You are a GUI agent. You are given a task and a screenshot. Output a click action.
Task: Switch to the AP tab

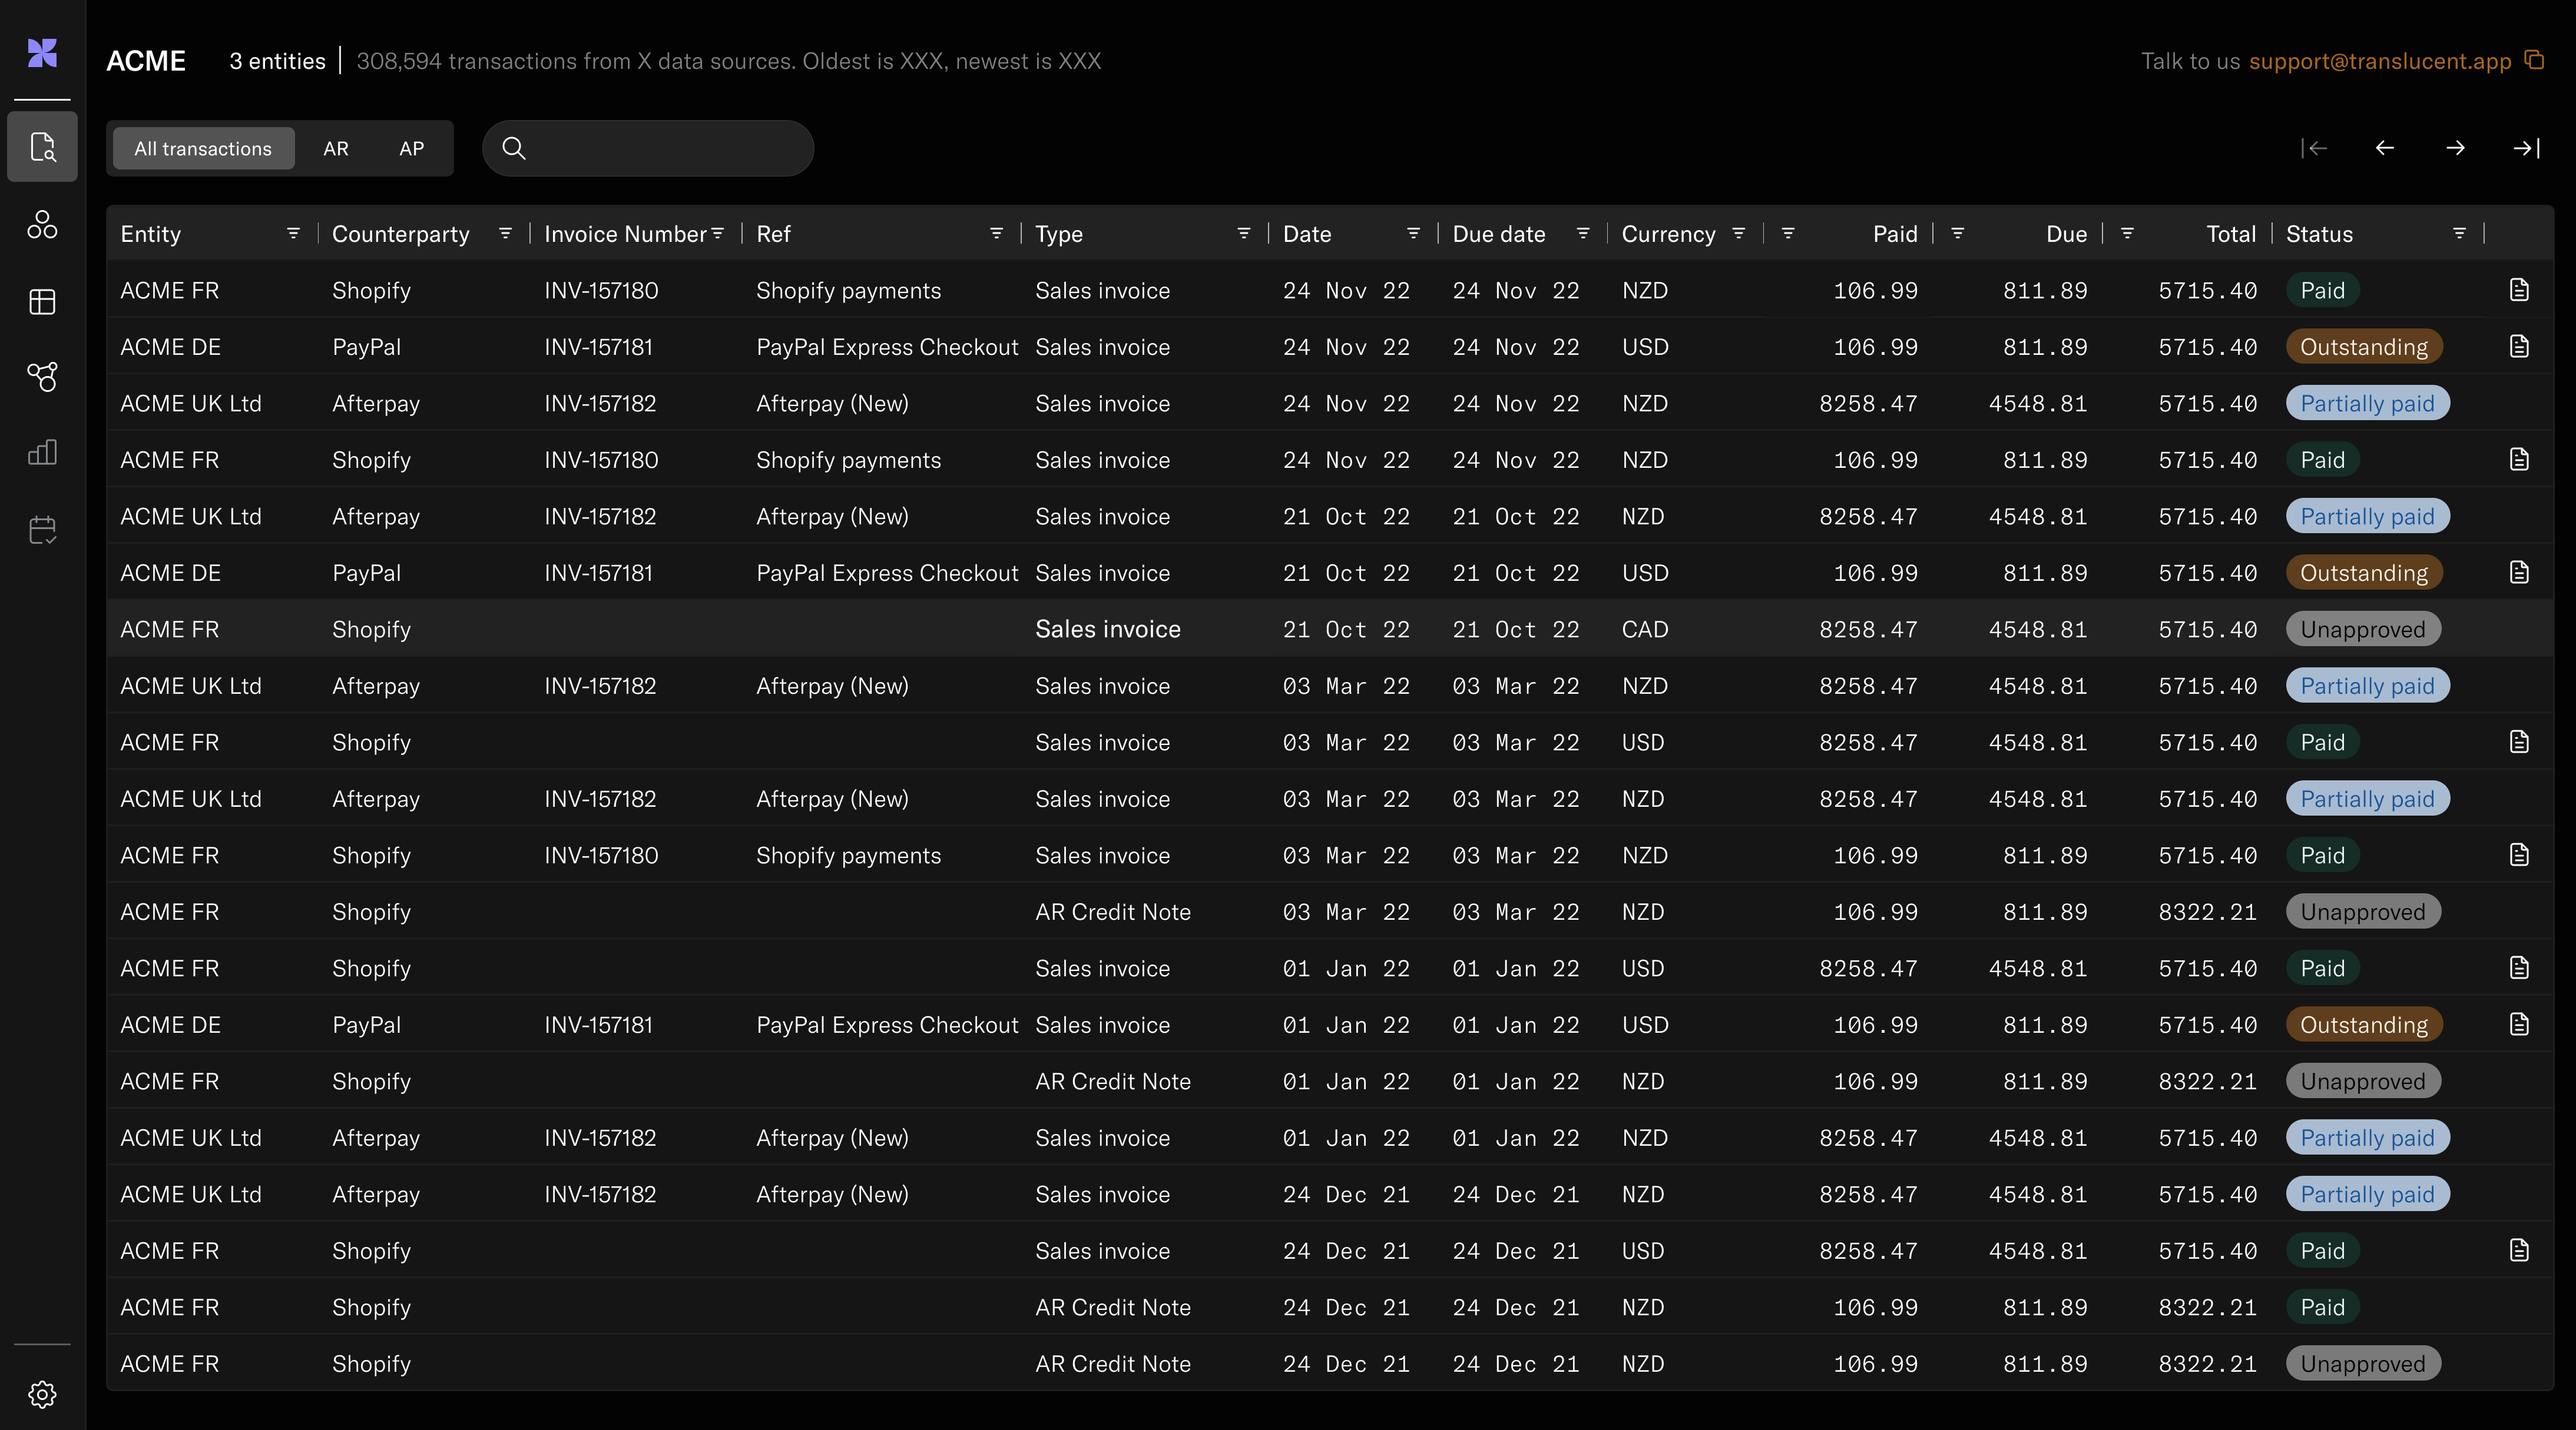pyautogui.click(x=411, y=148)
